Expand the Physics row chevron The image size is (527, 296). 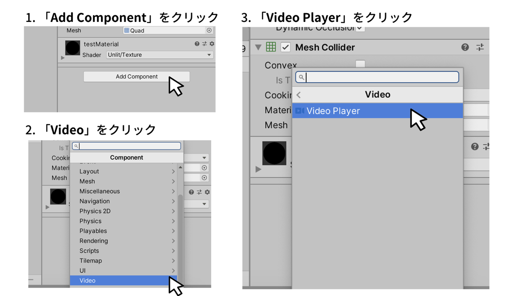coord(173,221)
